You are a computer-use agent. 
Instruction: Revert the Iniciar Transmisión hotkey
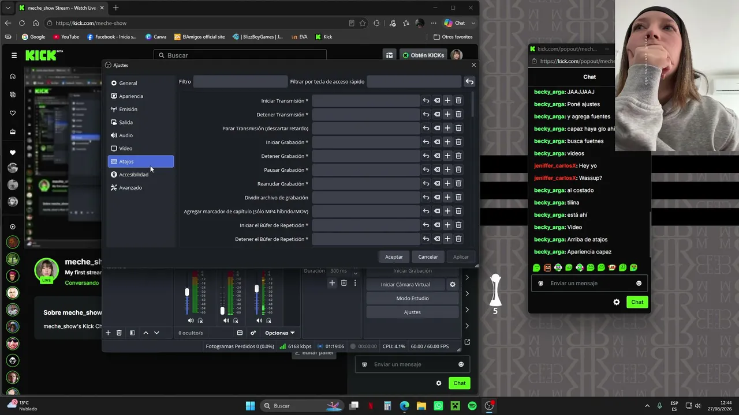point(426,100)
